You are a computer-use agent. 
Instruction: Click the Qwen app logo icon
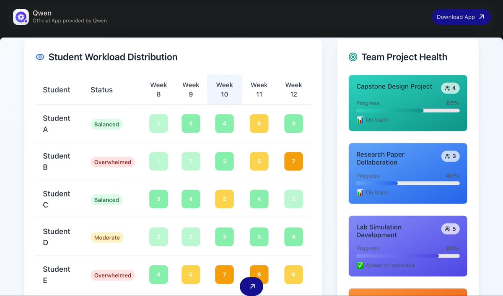(21, 17)
